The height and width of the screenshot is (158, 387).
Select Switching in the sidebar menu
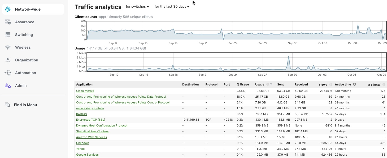click(x=24, y=35)
